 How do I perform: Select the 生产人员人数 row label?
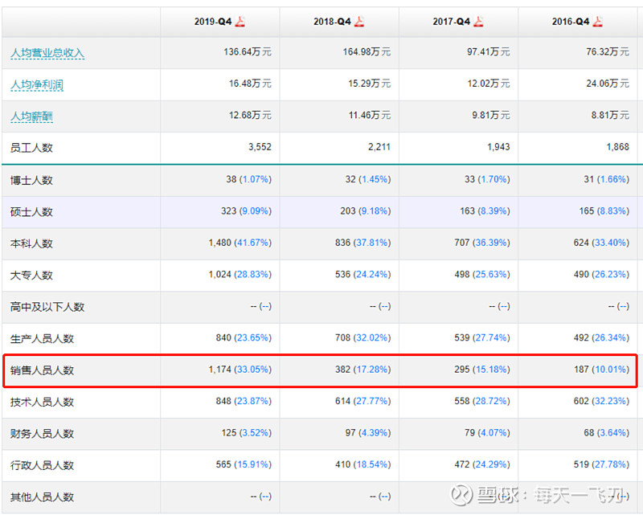click(x=43, y=339)
